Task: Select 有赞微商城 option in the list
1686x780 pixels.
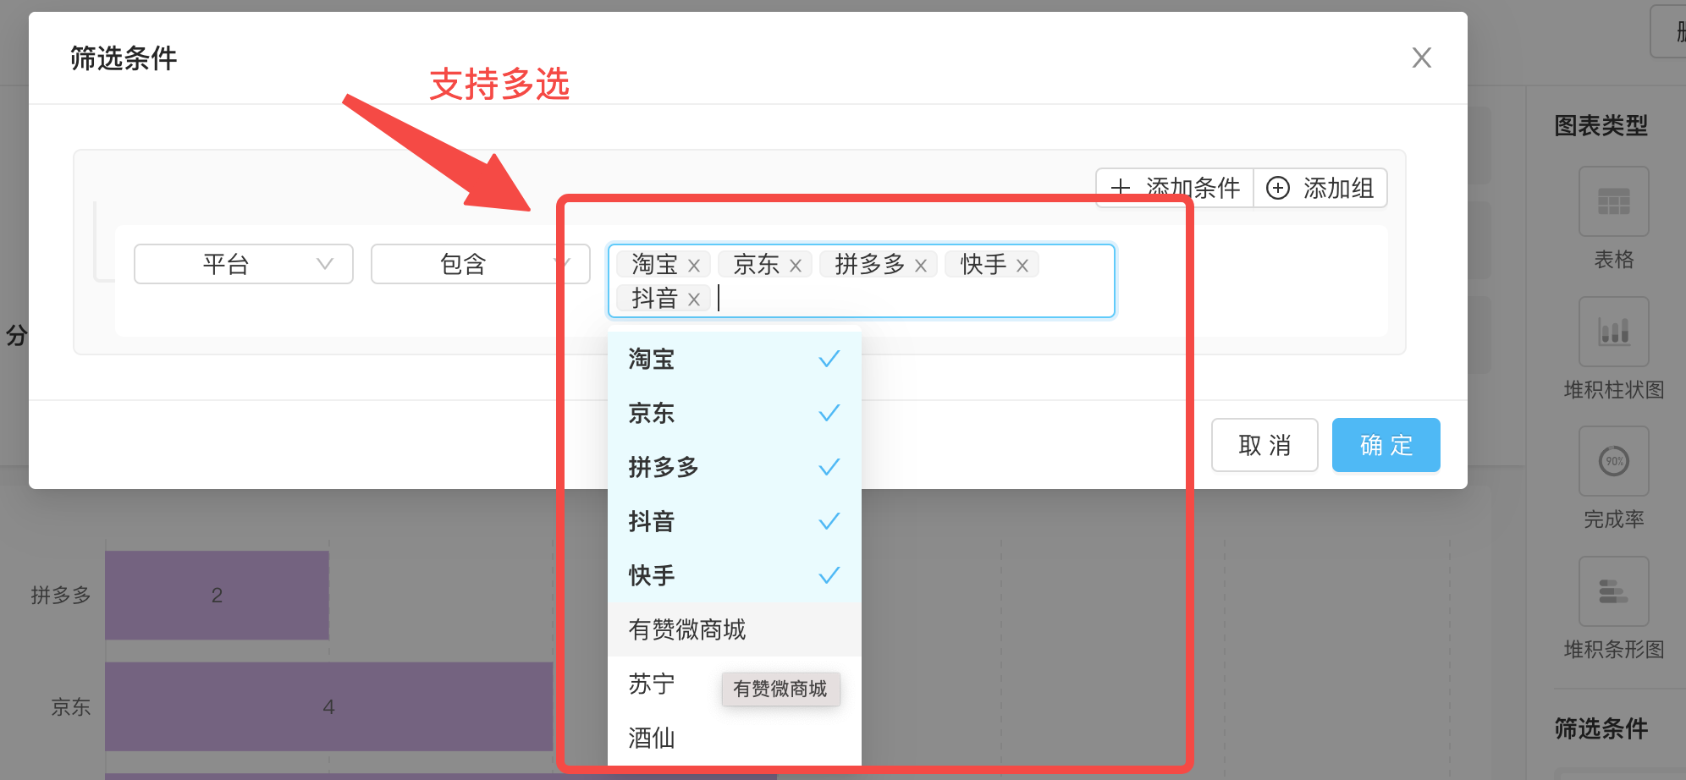Action: (735, 629)
